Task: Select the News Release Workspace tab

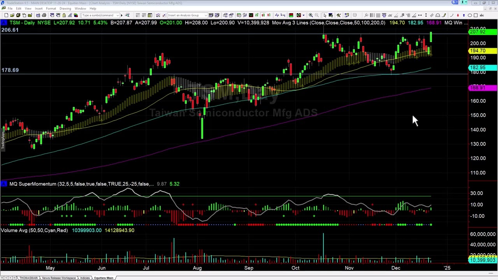Action: tap(59, 278)
